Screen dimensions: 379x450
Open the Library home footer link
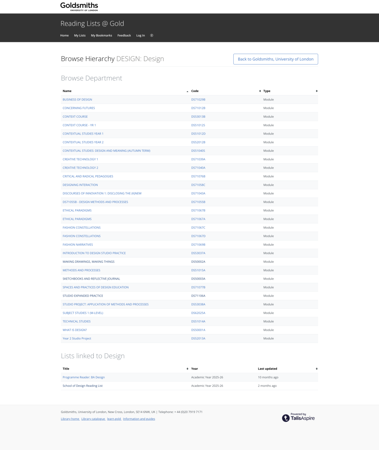[70, 419]
